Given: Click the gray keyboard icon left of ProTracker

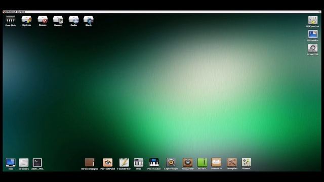Looking at the screenshot, I should (138, 162).
